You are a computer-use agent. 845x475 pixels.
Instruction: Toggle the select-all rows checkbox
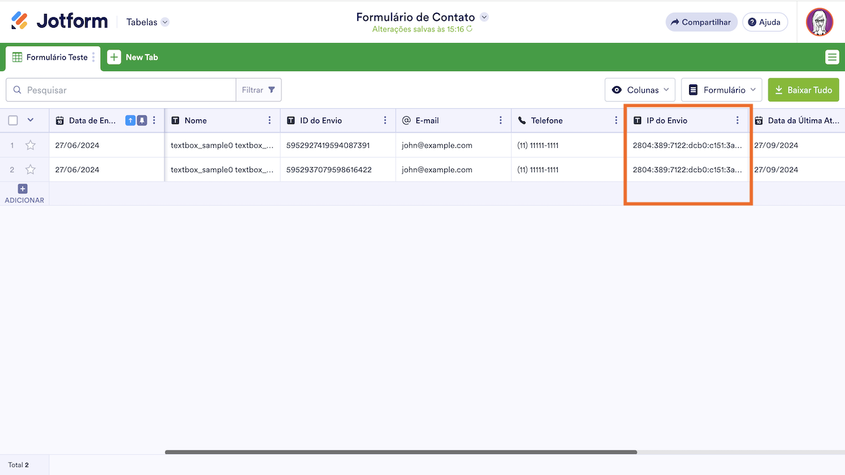point(13,120)
